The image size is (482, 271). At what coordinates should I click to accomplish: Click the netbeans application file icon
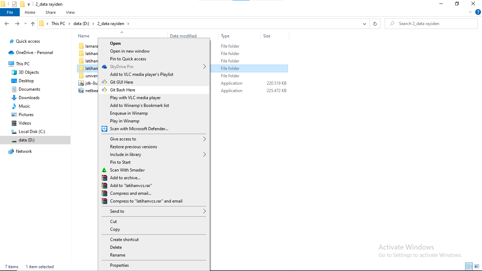pos(81,91)
